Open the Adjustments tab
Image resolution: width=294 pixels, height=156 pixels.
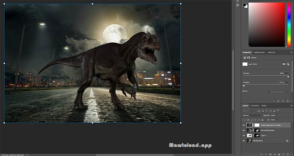260,52
